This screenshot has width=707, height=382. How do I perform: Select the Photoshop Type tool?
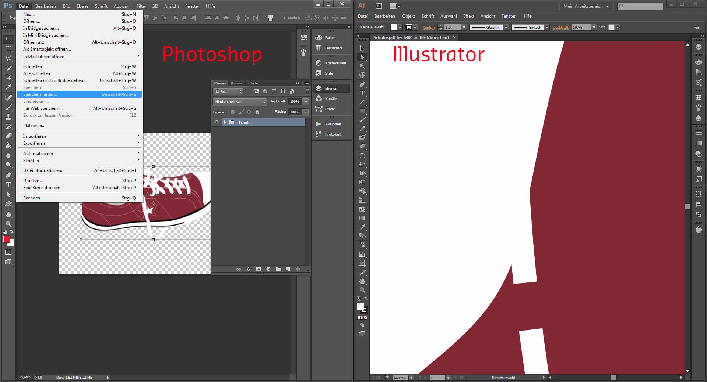[x=8, y=185]
